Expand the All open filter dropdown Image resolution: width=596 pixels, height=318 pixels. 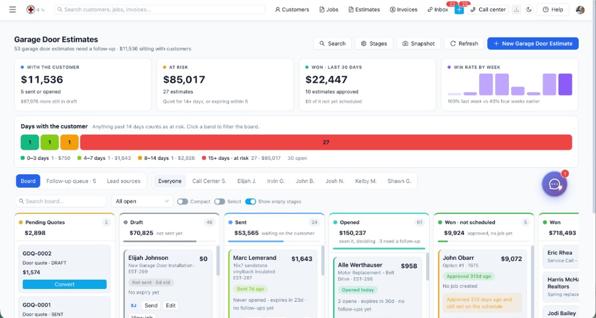pyautogui.click(x=142, y=201)
